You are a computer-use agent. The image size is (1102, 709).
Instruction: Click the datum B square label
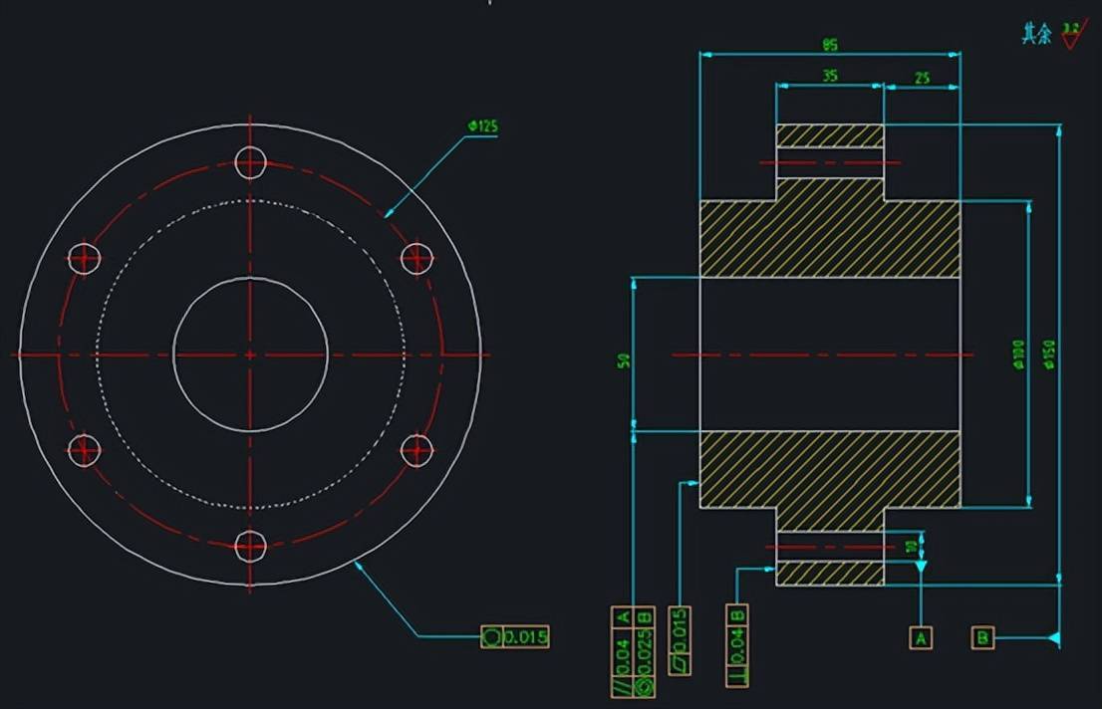pos(982,638)
